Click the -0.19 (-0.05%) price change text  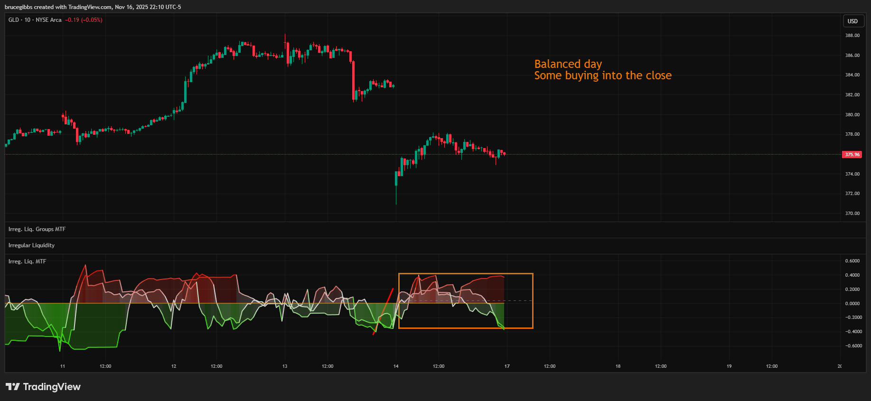tap(84, 20)
